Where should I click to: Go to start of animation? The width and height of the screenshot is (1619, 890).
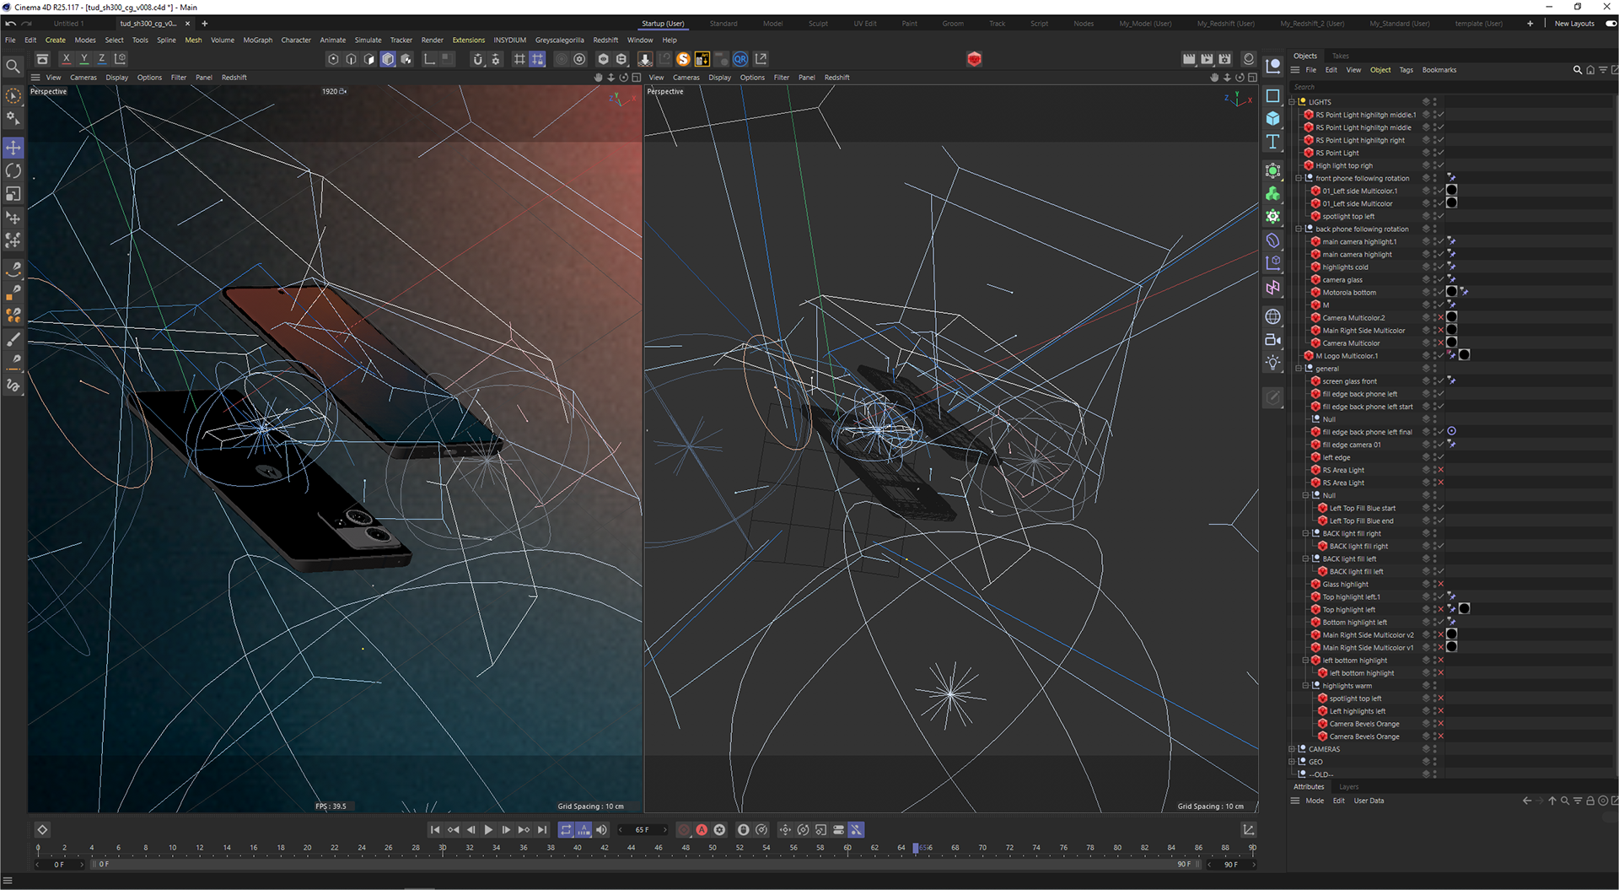(x=435, y=830)
